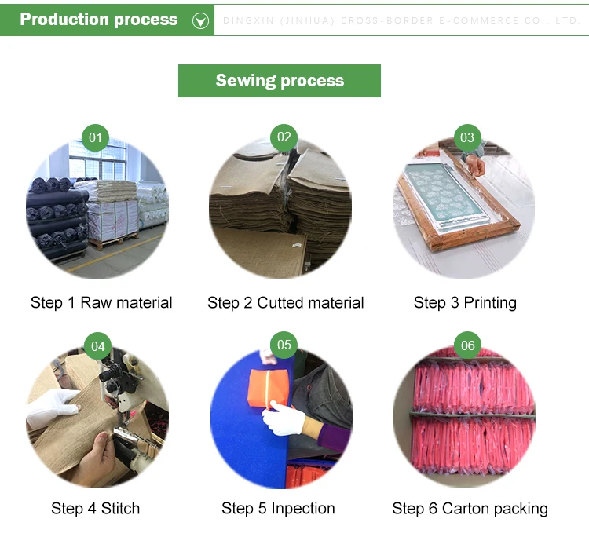Image resolution: width=589 pixels, height=548 pixels.
Task: Open the sewing machine stitching photo
Action: click(x=97, y=417)
